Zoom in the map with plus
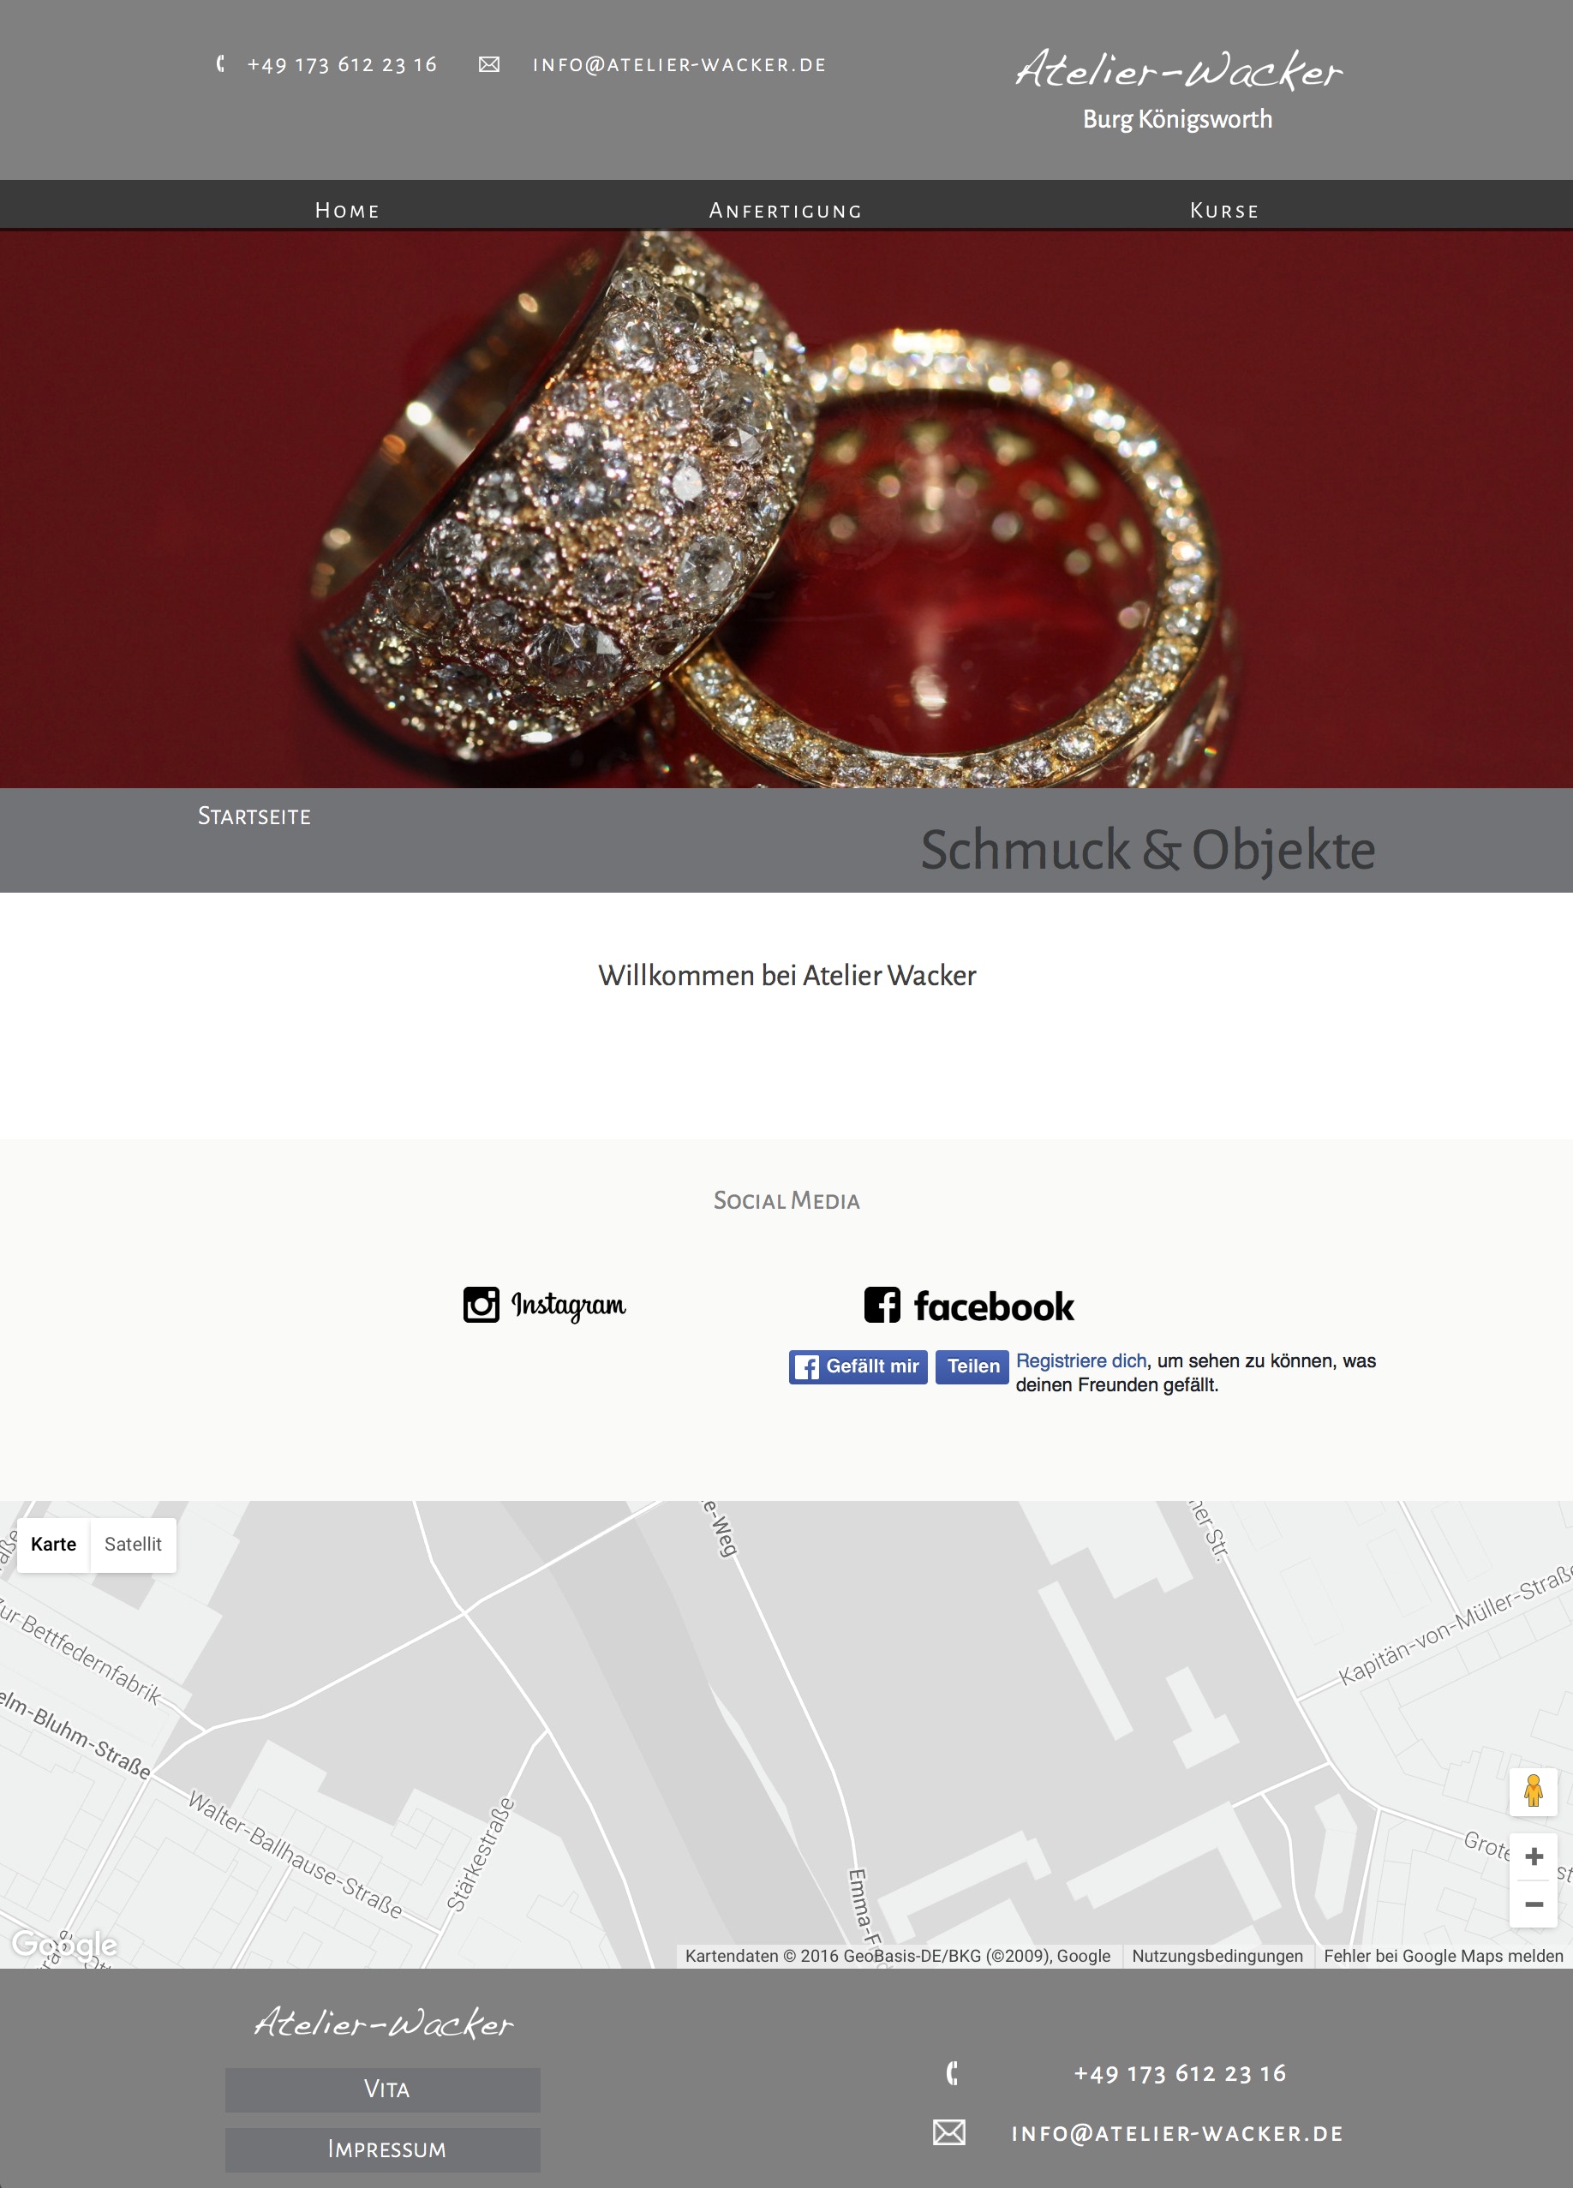 pos(1534,1856)
